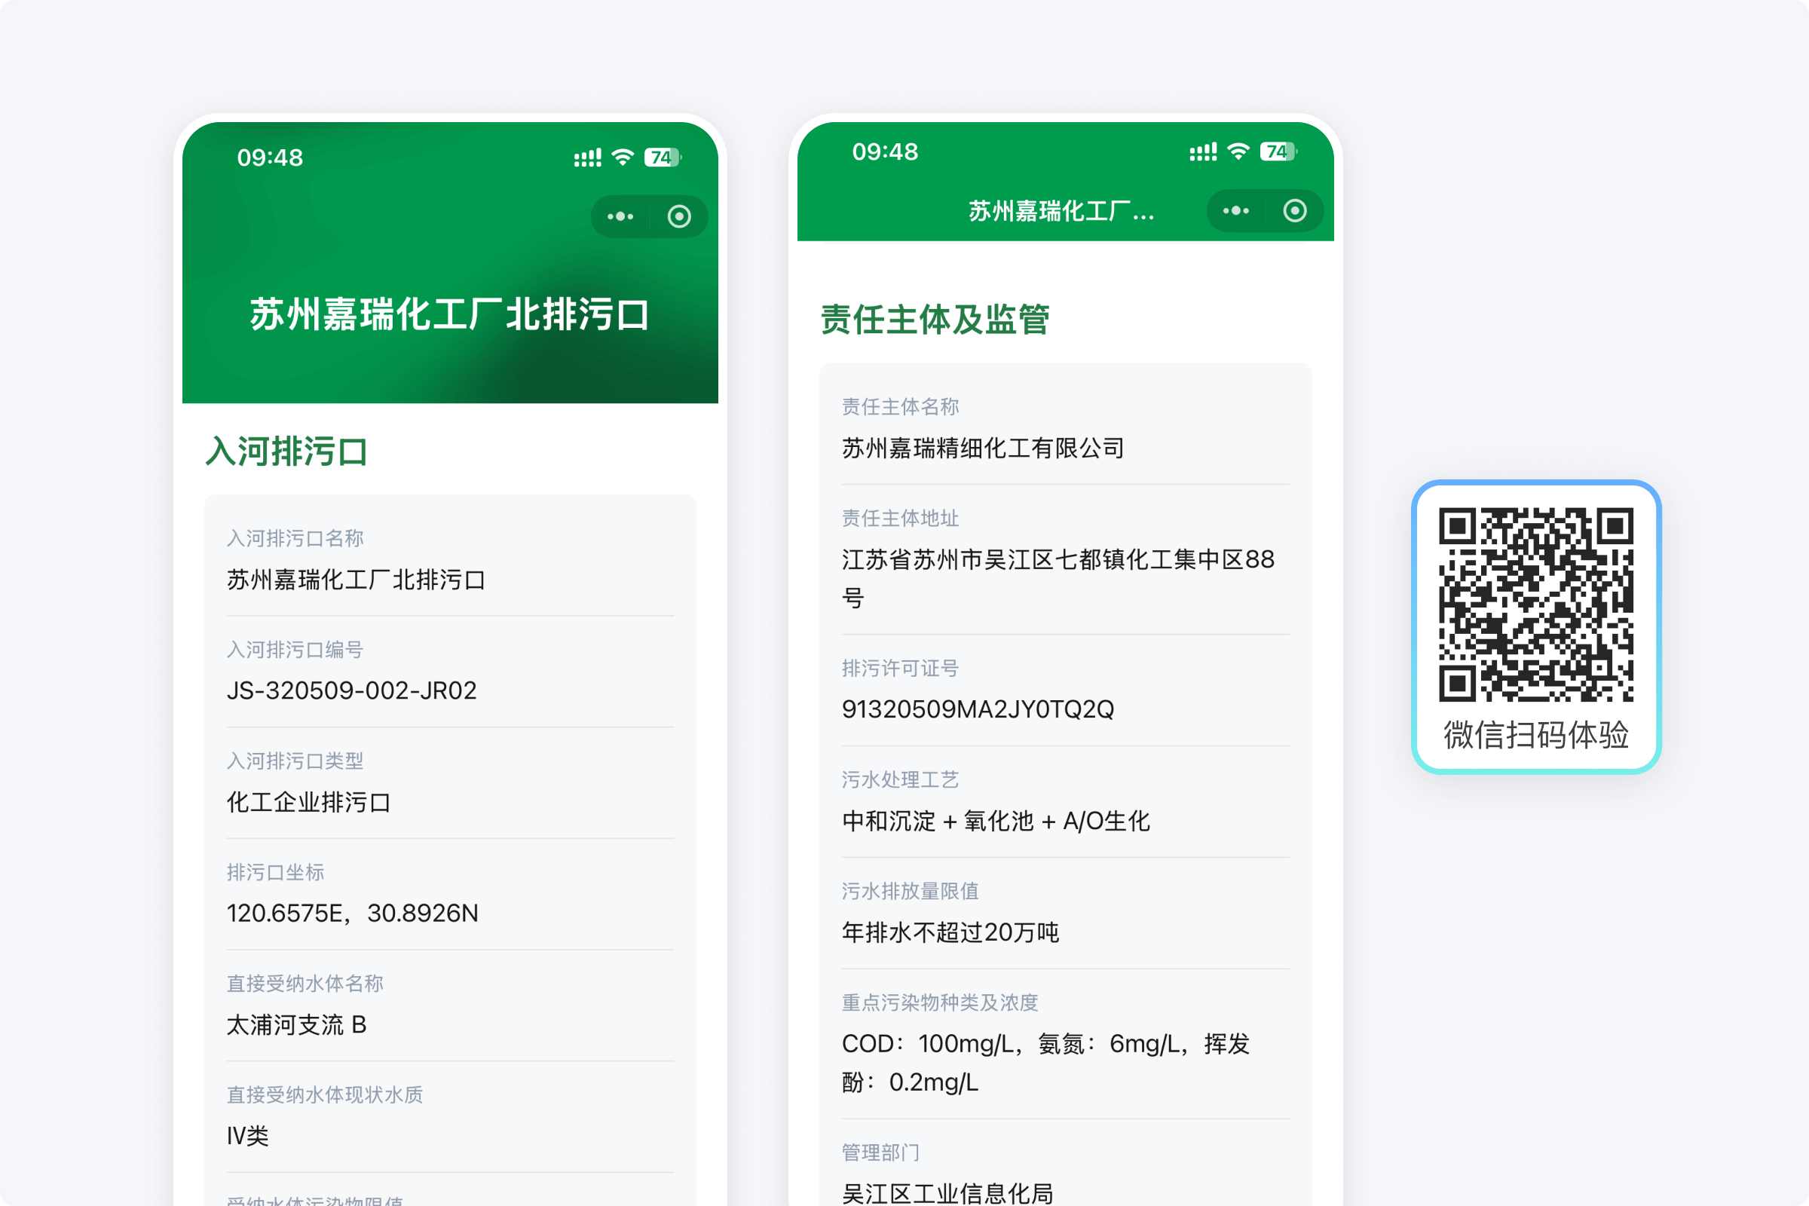The height and width of the screenshot is (1206, 1809).
Task: Click the 责任主体地址 field label
Action: point(901,519)
